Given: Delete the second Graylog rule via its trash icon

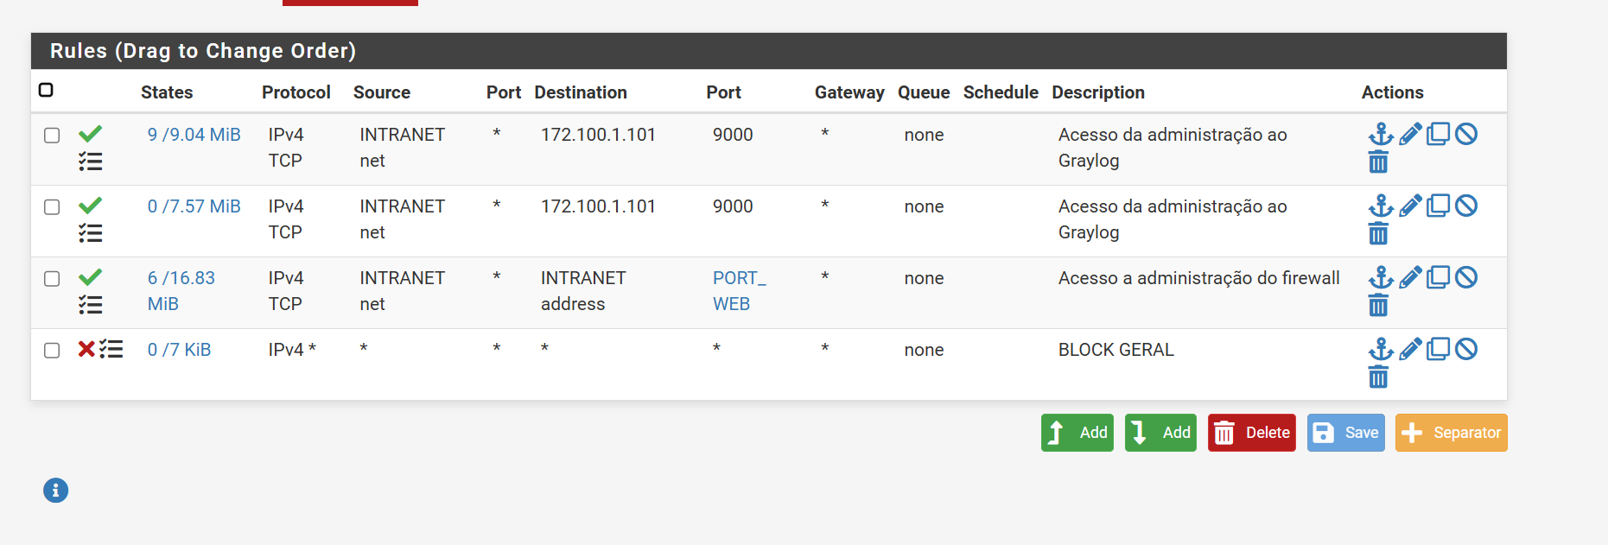Looking at the screenshot, I should tap(1378, 233).
